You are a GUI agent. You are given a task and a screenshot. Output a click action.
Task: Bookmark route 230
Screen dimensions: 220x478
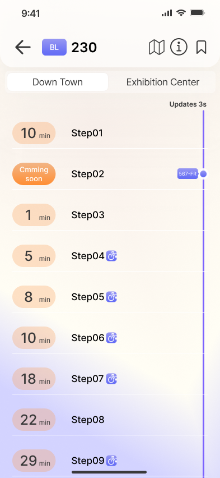pos(201,47)
